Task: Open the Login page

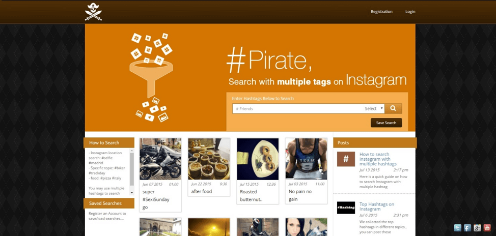Action: (x=410, y=12)
